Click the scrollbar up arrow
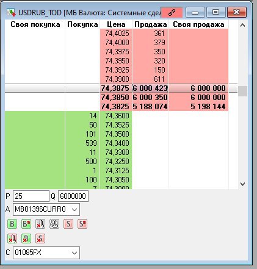 pyautogui.click(x=242, y=25)
